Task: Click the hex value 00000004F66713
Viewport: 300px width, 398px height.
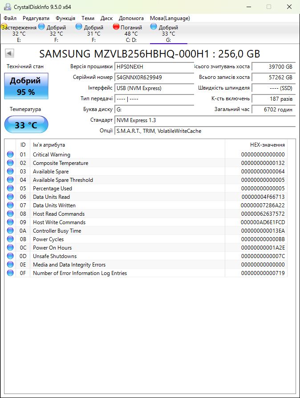Action: (x=263, y=197)
